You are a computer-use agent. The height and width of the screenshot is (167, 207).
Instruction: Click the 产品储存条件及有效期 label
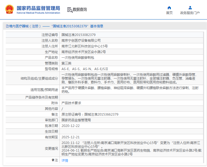point(42,97)
